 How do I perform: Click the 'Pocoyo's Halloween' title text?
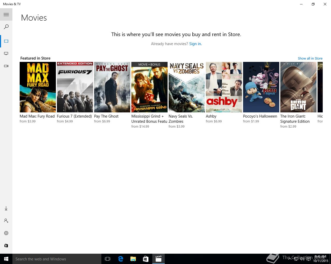260,116
